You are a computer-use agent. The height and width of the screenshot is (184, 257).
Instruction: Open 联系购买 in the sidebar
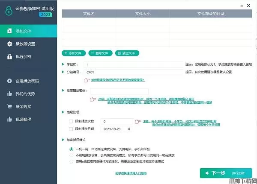tap(29, 107)
